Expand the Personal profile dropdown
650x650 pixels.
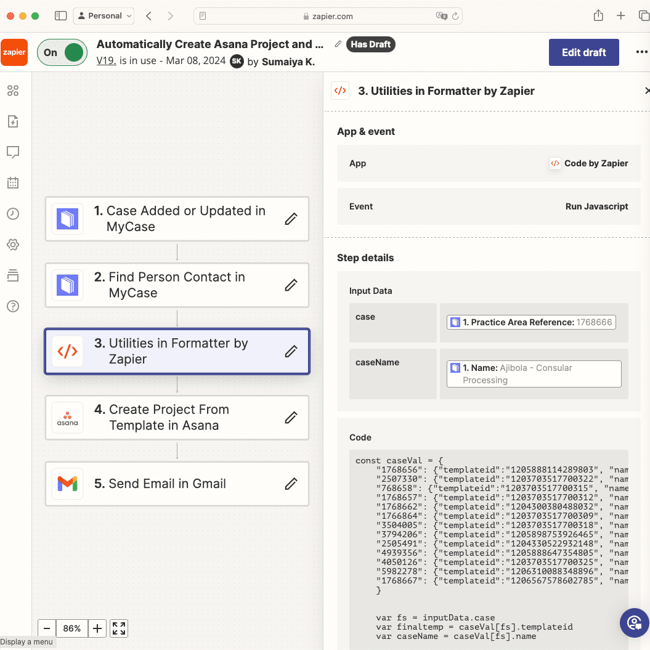104,16
